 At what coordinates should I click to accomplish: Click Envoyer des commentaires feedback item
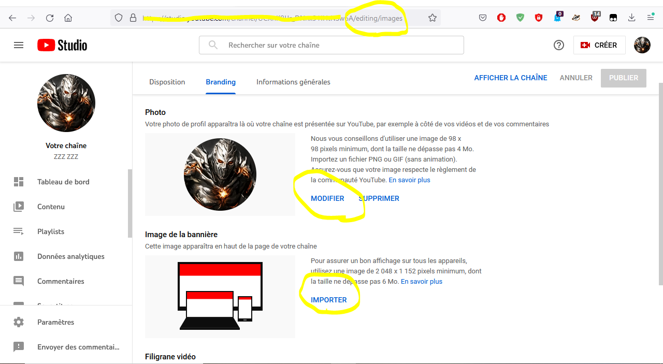click(78, 347)
